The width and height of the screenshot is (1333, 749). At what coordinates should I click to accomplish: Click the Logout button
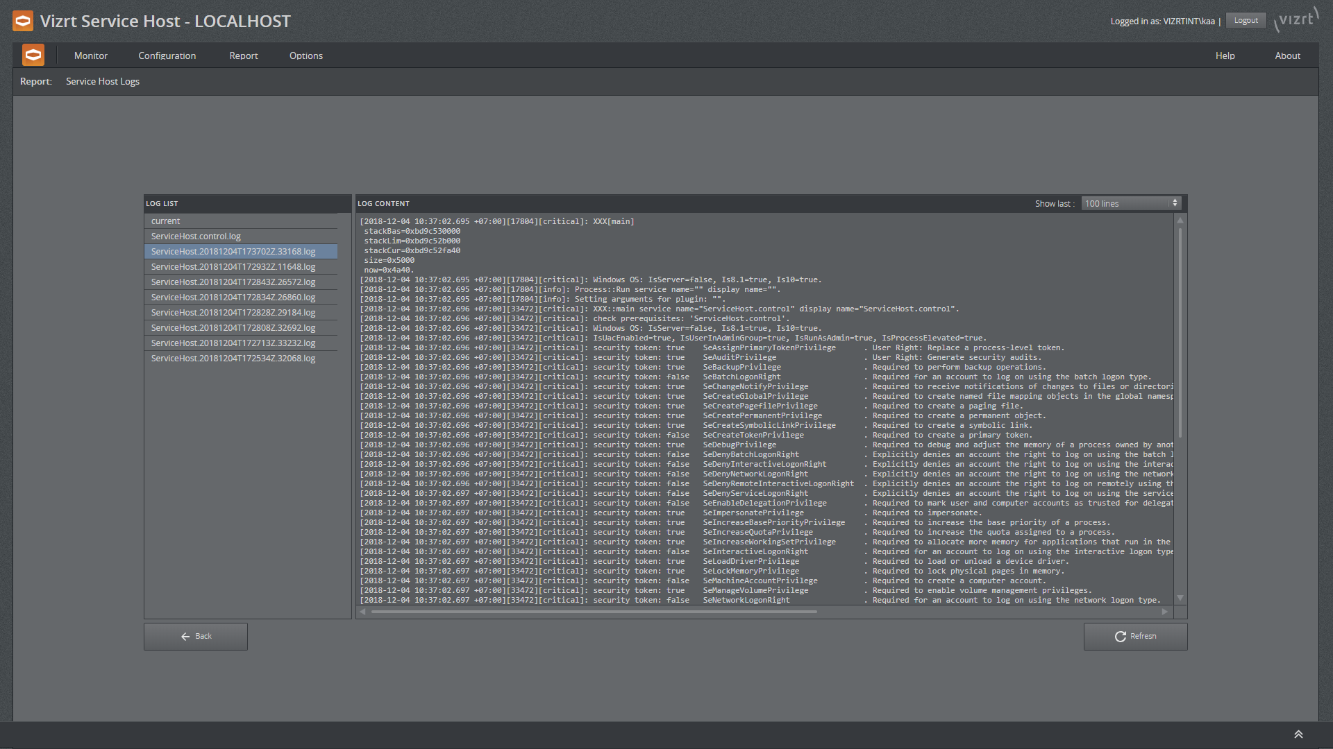click(x=1247, y=20)
